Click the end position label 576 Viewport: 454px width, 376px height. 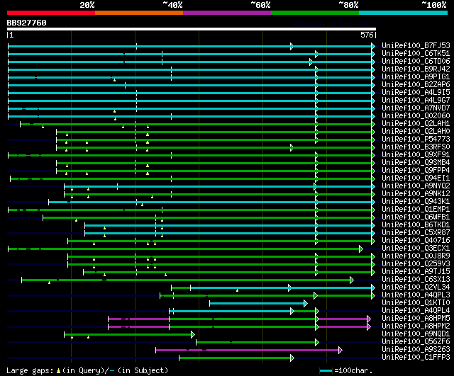pos(367,35)
